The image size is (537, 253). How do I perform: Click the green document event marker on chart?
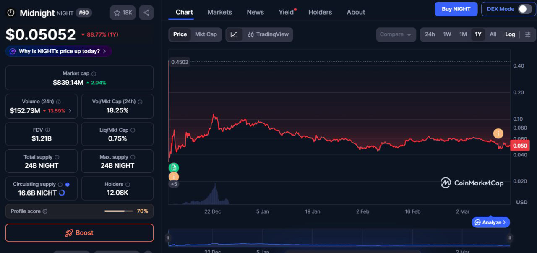tap(174, 168)
